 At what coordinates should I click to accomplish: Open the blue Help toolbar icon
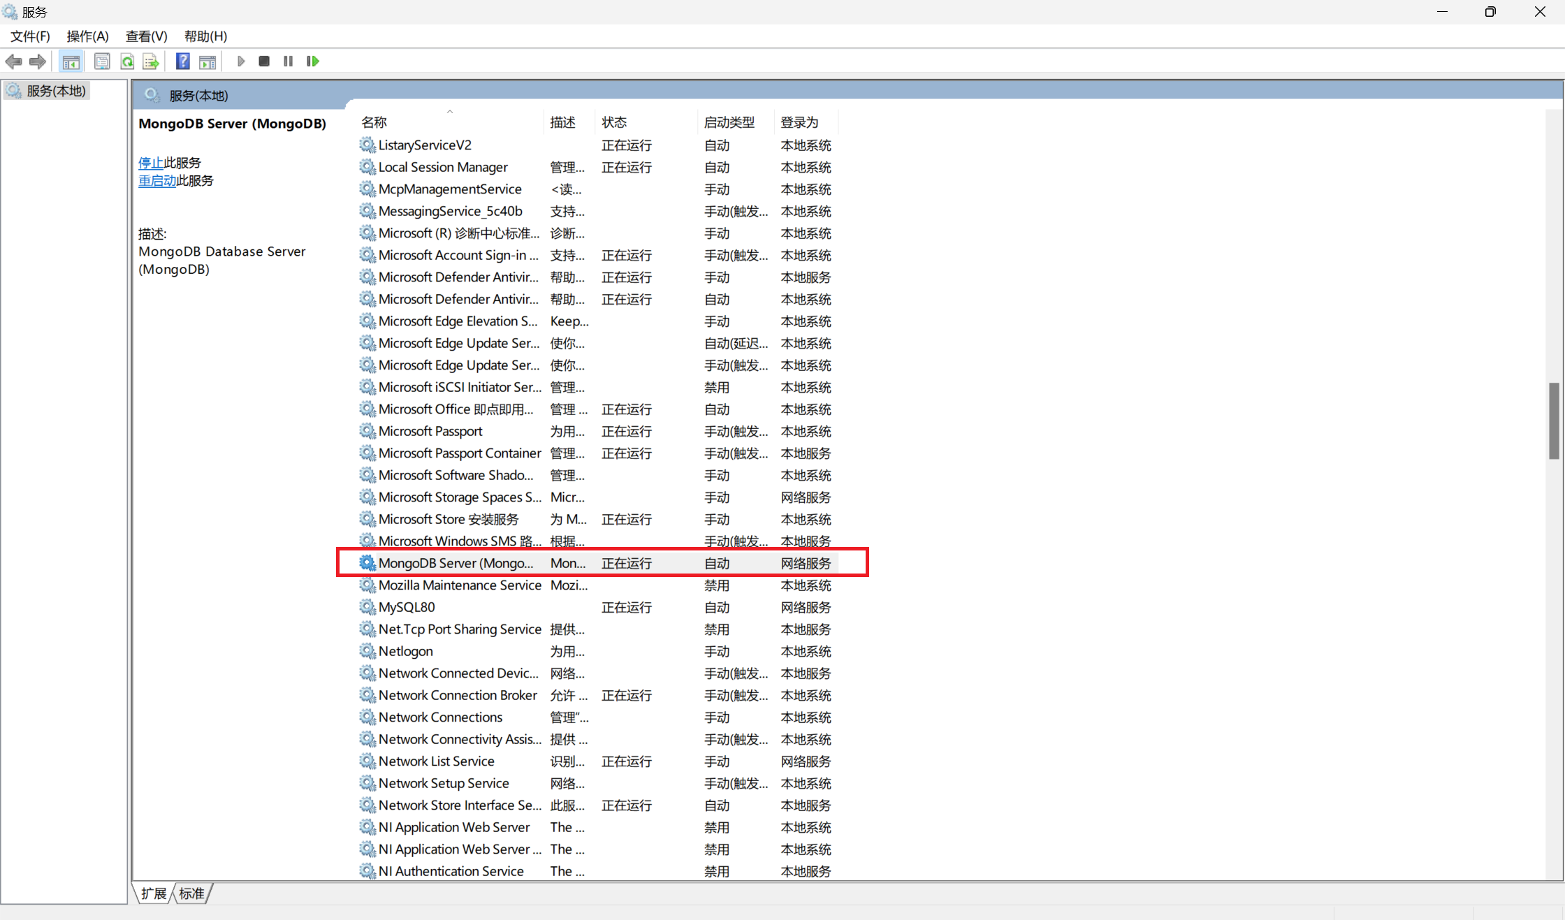pyautogui.click(x=182, y=61)
